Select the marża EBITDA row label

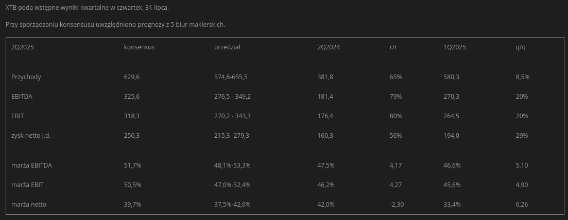[x=31, y=166]
